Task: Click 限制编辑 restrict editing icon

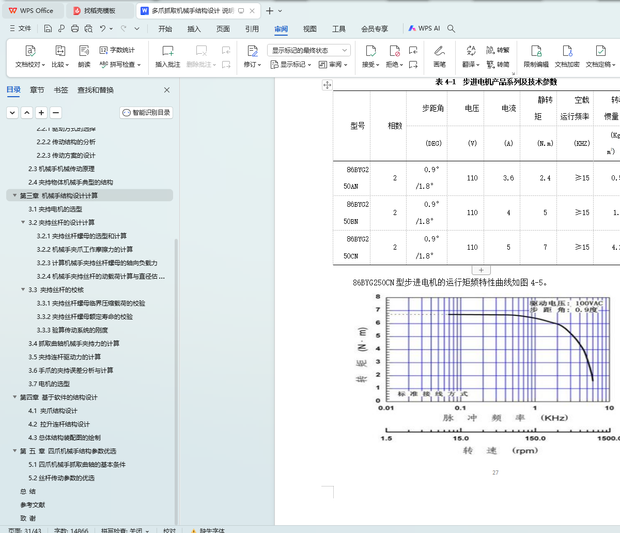Action: (x=536, y=51)
